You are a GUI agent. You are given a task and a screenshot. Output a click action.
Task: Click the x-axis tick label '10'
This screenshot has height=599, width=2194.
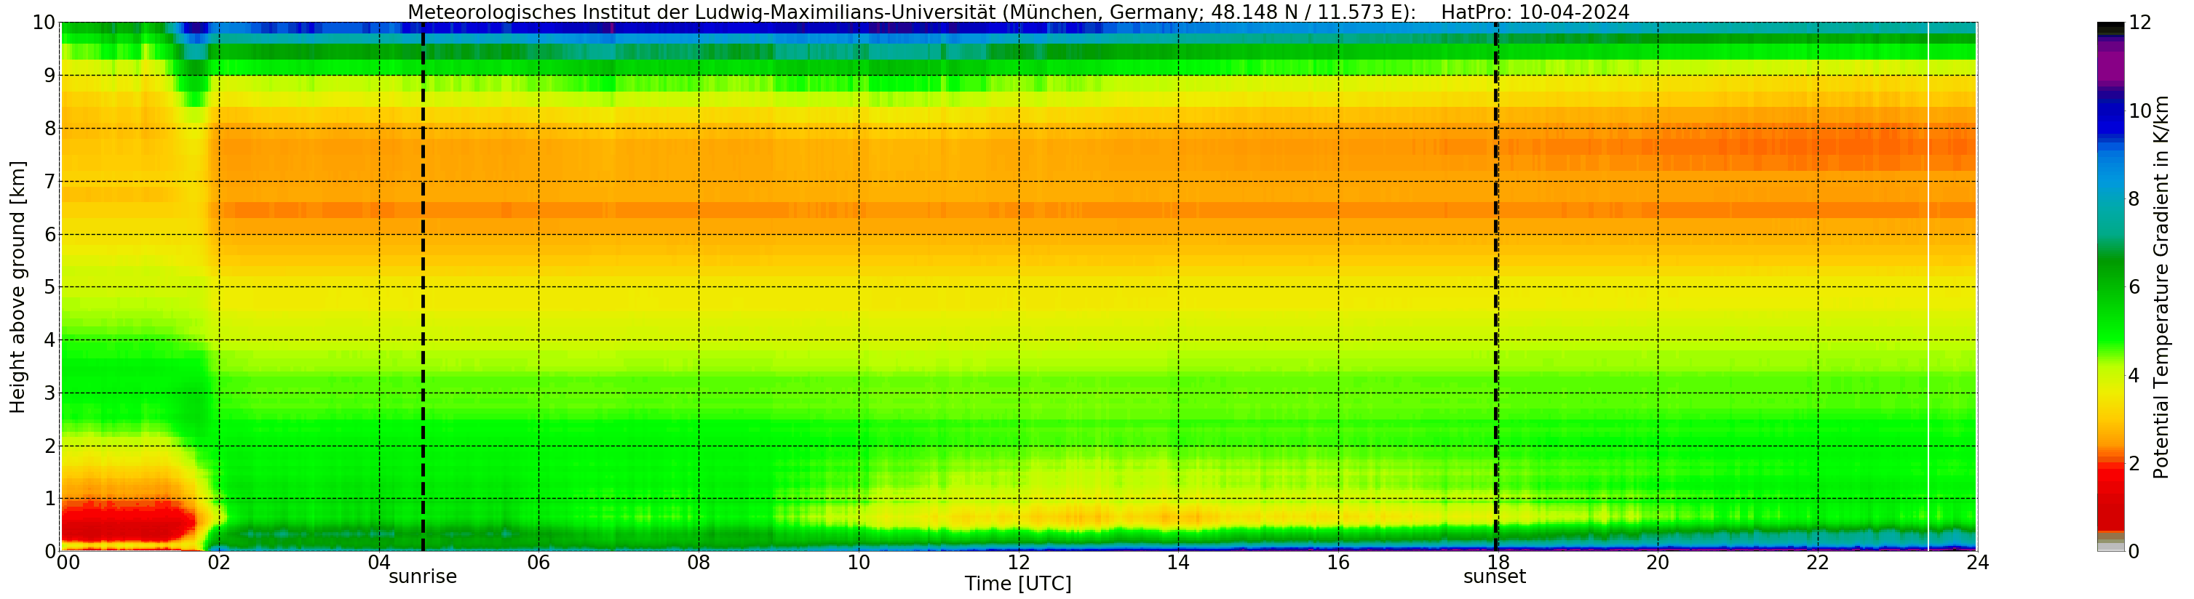click(x=859, y=563)
